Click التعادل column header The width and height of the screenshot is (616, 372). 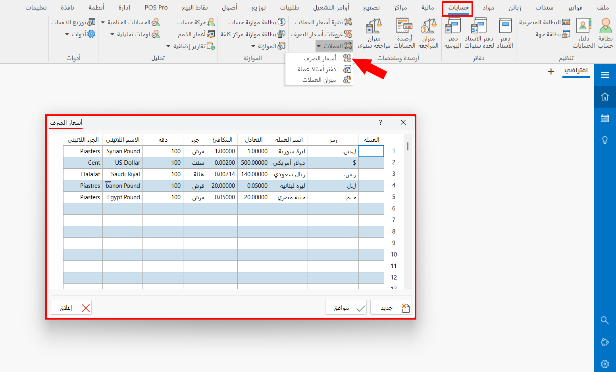point(254,140)
